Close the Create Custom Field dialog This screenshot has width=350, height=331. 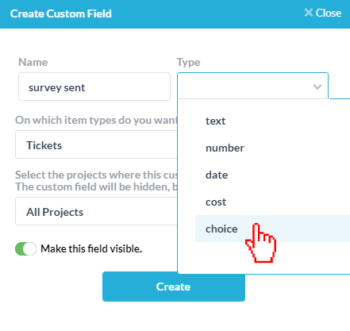[x=323, y=13]
